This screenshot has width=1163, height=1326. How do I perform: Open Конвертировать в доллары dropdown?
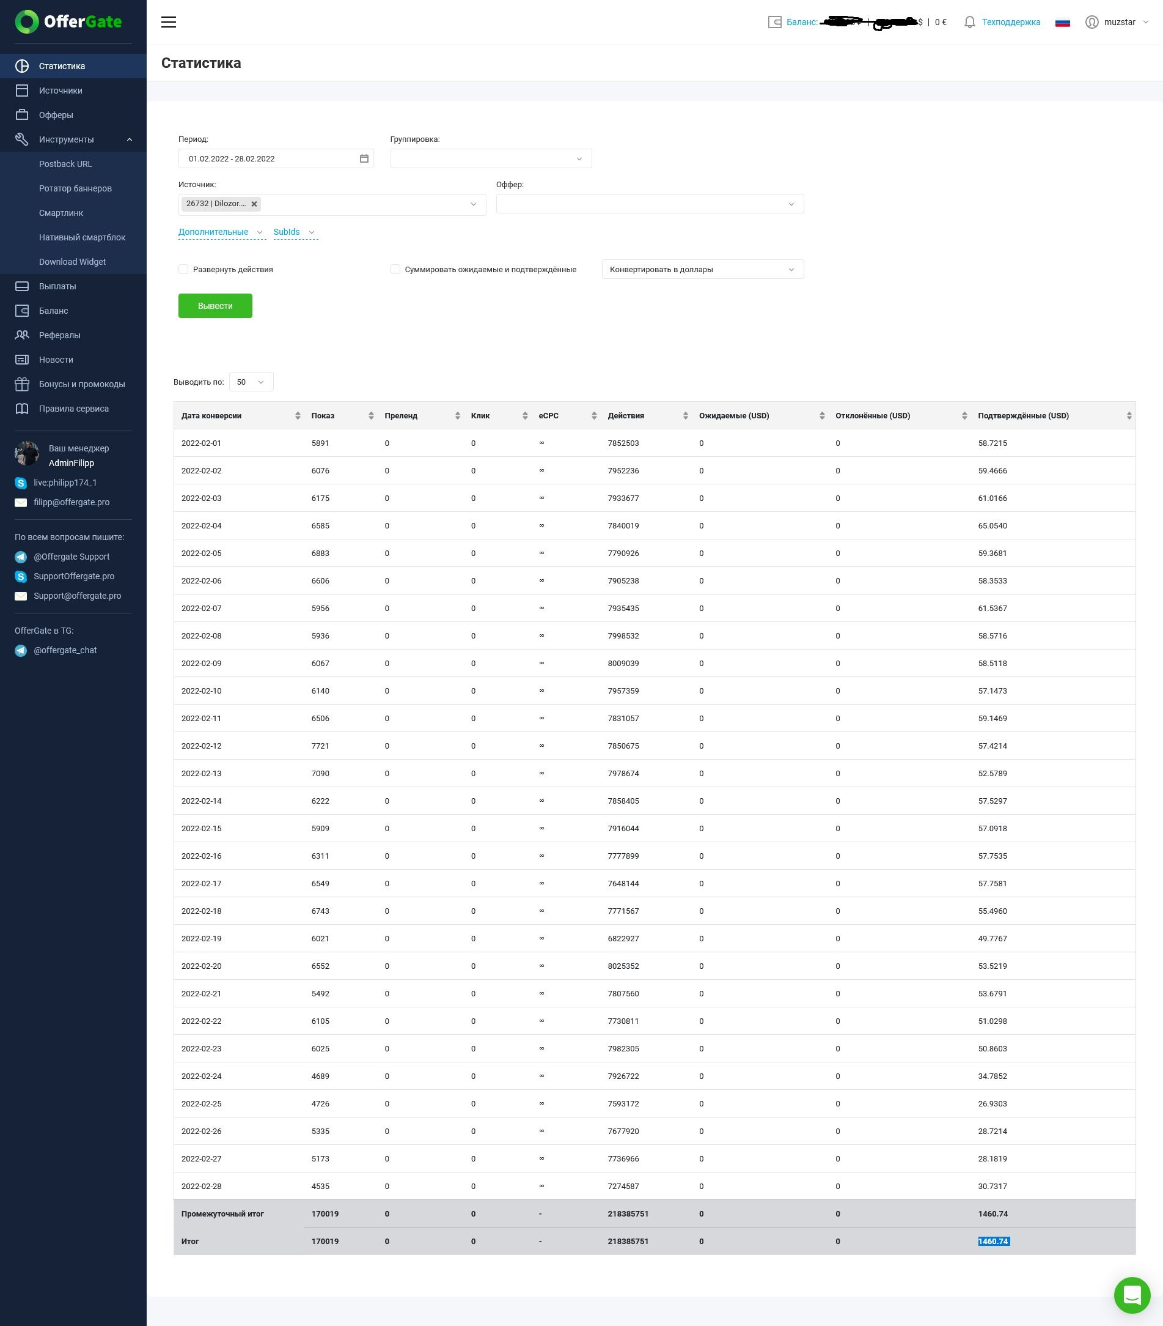click(702, 269)
